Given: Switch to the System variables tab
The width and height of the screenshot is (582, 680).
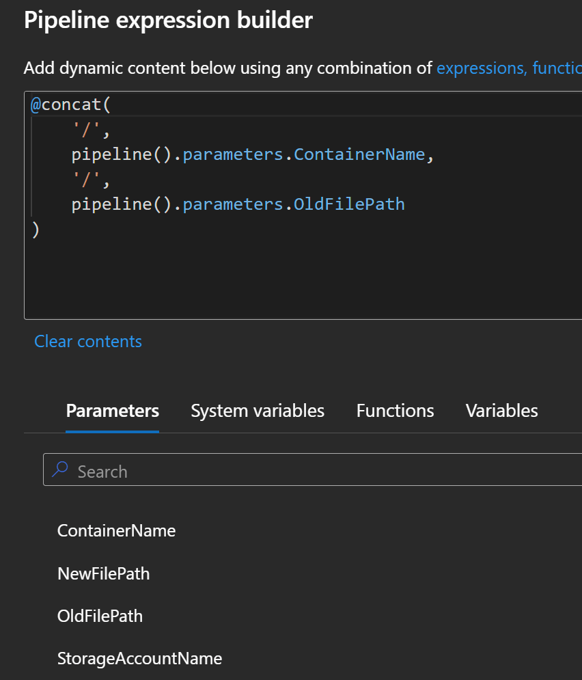Looking at the screenshot, I should (258, 410).
